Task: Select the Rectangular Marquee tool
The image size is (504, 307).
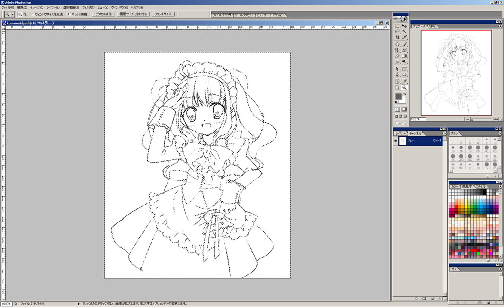Action: (397, 26)
